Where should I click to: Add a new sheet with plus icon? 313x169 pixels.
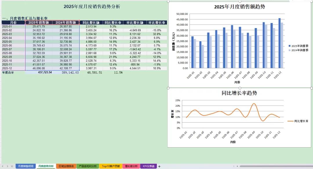(159, 166)
